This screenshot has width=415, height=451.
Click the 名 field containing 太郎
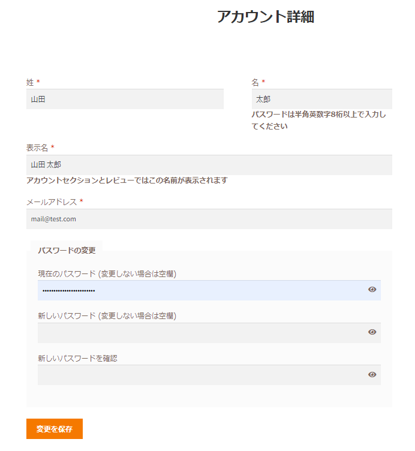coord(321,100)
